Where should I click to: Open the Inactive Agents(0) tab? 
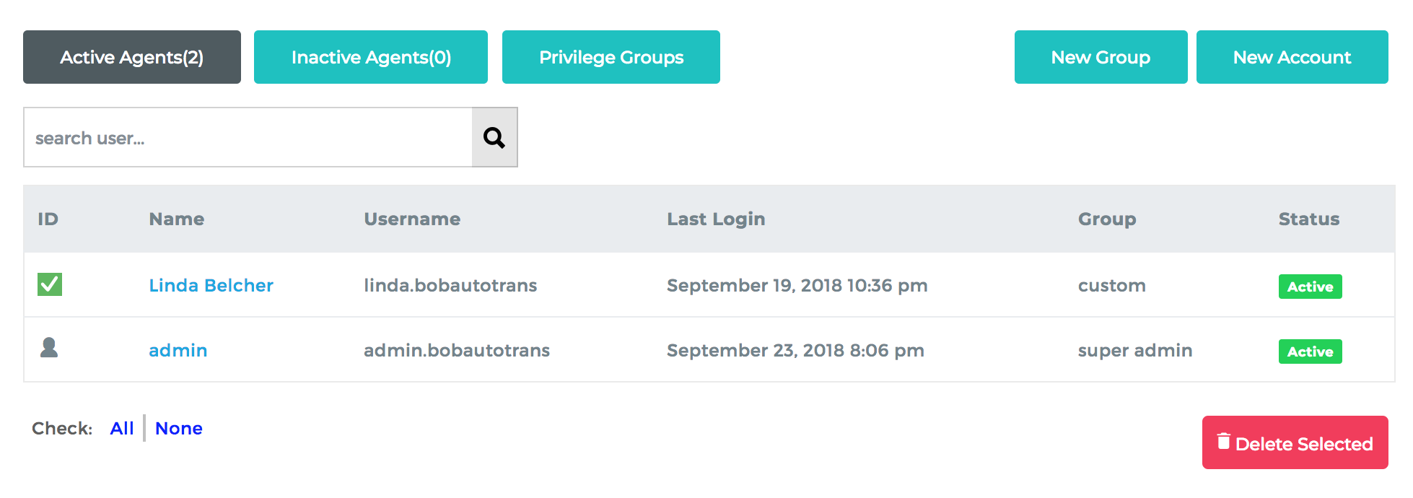(371, 57)
